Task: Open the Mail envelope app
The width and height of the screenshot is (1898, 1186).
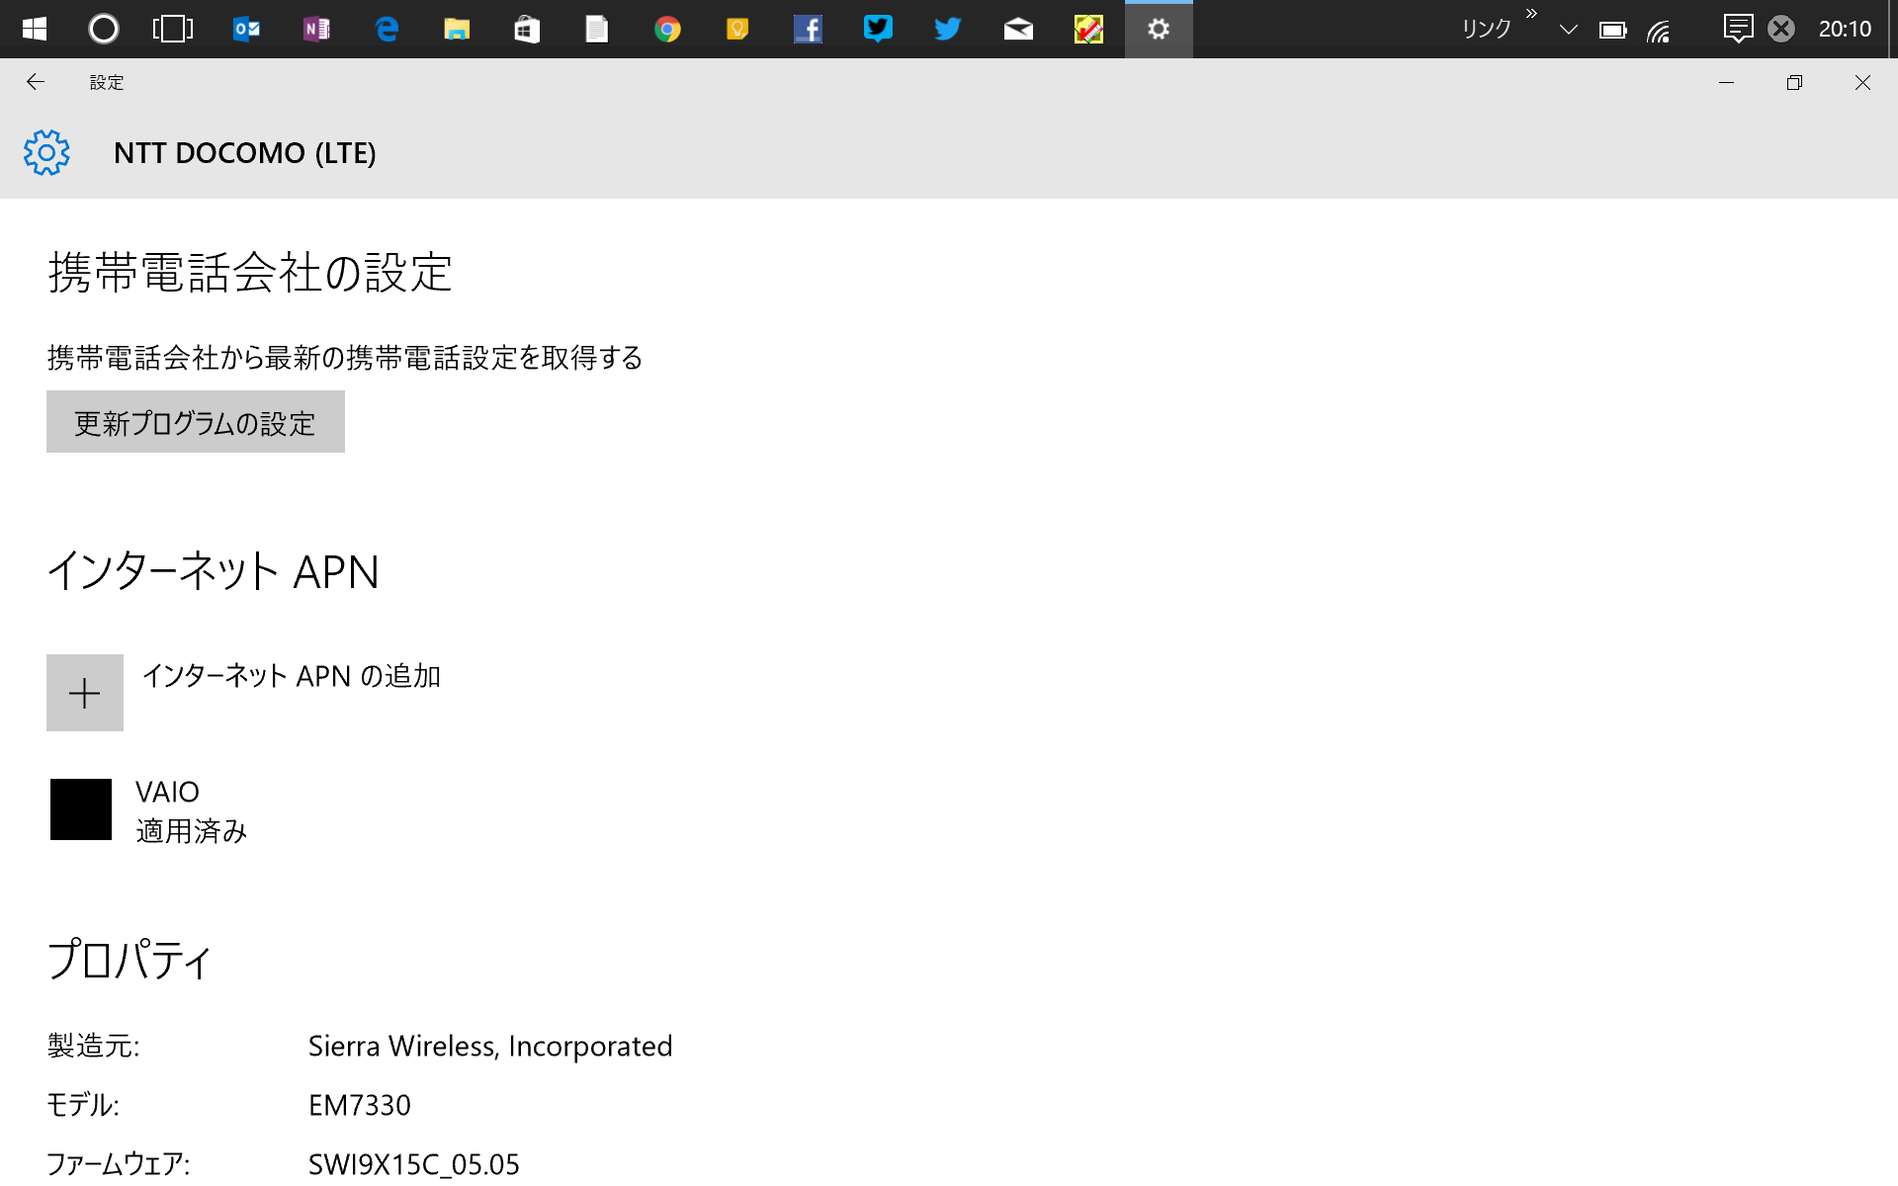Action: click(1018, 30)
